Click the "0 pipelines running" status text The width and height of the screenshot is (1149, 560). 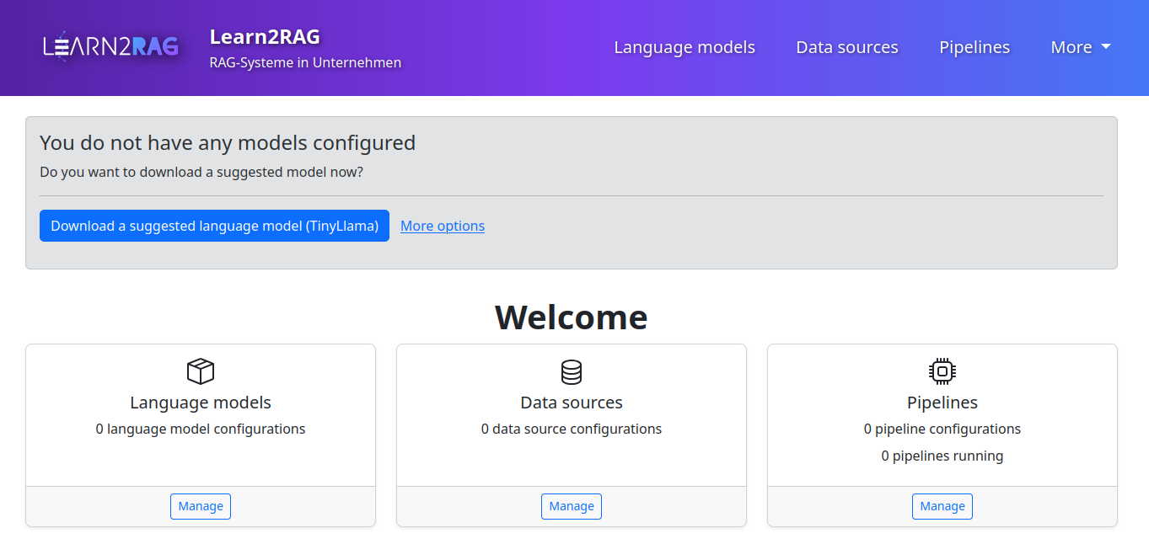click(x=942, y=456)
